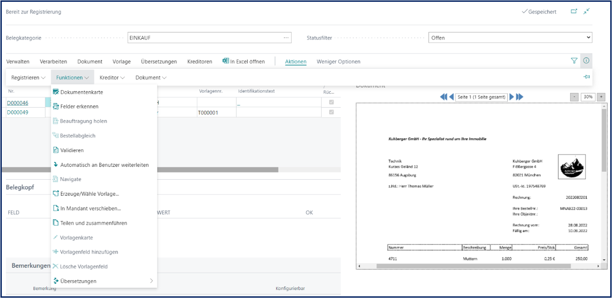This screenshot has width=612, height=298.
Task: Click the Belegkategorie input field
Action: tap(205, 38)
